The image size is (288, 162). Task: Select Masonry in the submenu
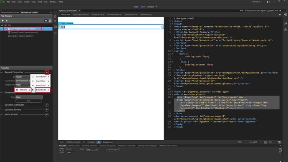tap(23, 90)
